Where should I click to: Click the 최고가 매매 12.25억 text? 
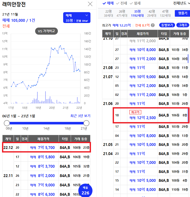(116, 25)
